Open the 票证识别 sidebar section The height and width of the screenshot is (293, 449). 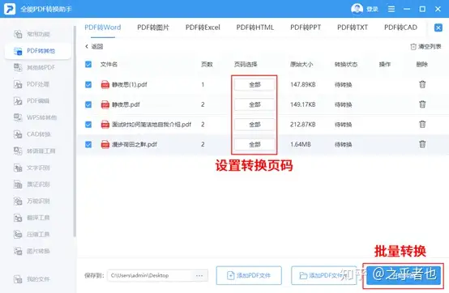click(x=32, y=185)
